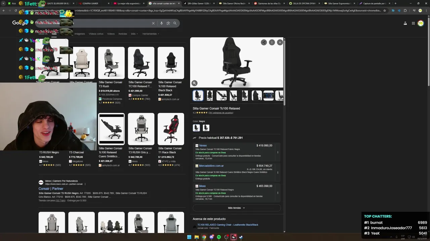The height and width of the screenshot is (241, 430).
Task: Open the Corsair T1 Race Black card
Action: 171,140
